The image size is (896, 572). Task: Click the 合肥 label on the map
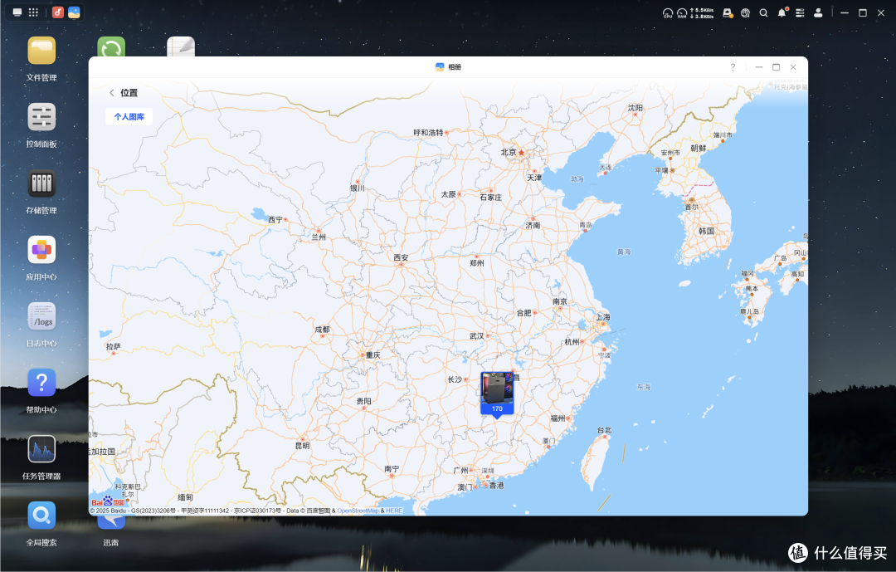(x=524, y=313)
